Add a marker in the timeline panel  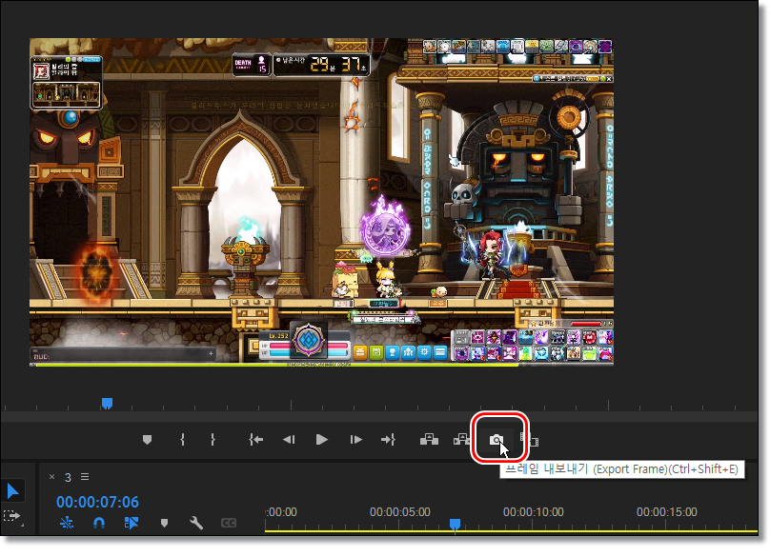click(165, 523)
